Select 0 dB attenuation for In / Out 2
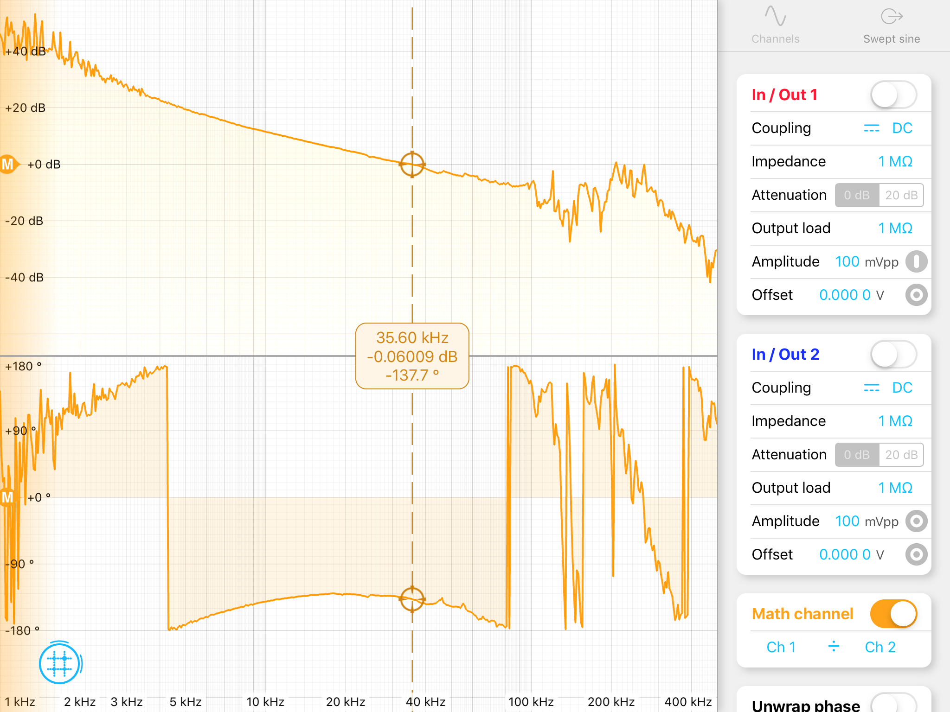 coord(857,455)
